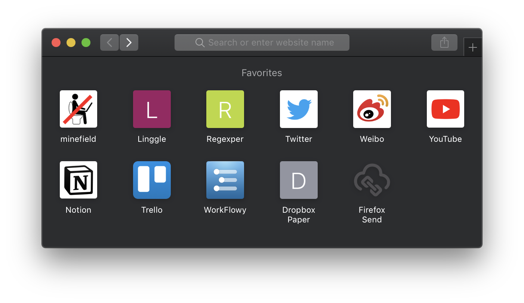Image resolution: width=524 pixels, height=303 pixels.
Task: Minimize the Safari window
Action: [x=71, y=42]
